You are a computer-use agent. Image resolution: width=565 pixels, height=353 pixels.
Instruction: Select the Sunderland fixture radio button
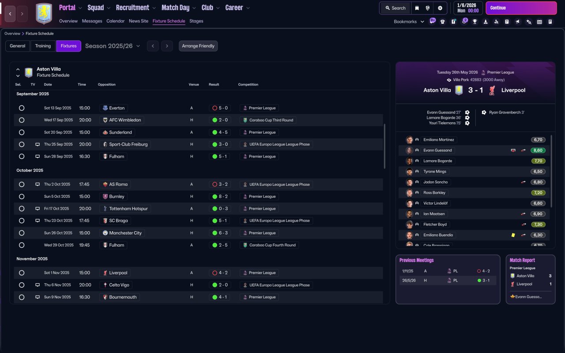point(22,132)
